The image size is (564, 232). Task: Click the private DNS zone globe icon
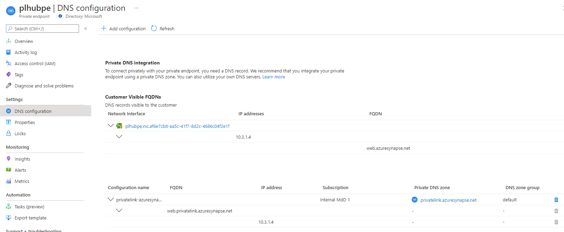pyautogui.click(x=415, y=200)
